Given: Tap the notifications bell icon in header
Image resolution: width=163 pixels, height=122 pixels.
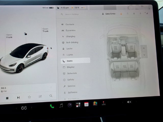Looking at the screenshot, I should [x=134, y=13].
